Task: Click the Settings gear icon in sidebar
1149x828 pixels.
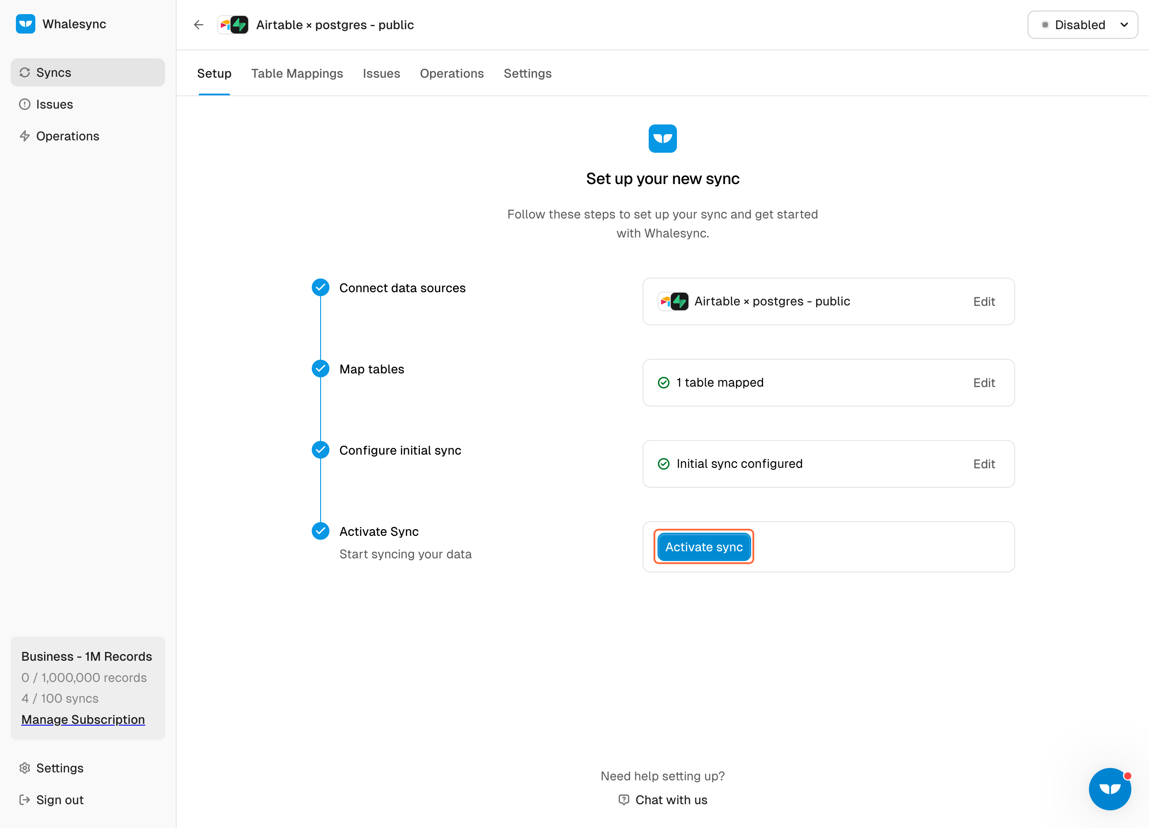Action: (x=25, y=768)
